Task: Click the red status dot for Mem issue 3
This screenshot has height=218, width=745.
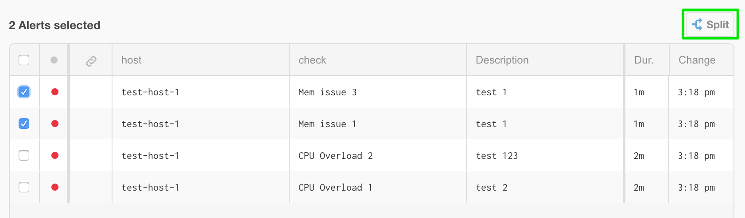Action: (55, 92)
